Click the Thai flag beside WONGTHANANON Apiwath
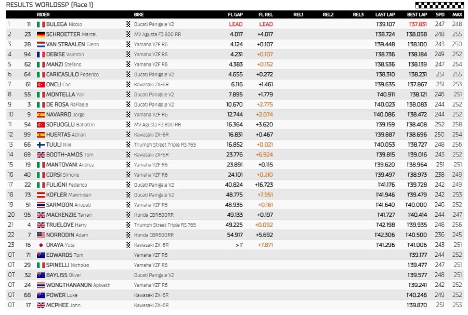The image size is (468, 315). 41,285
